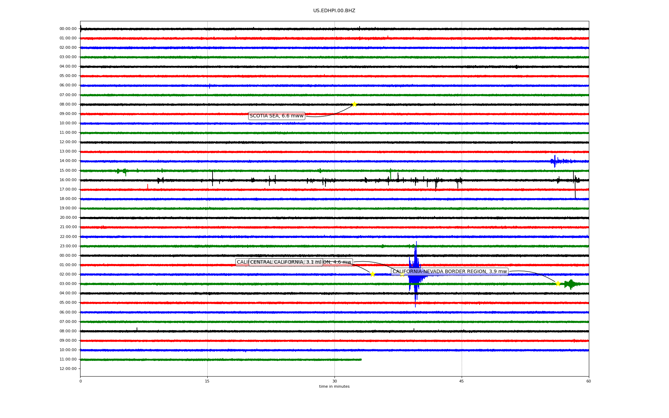The height and width of the screenshot is (418, 669).
Task: Click the 20:00:00 time label
Action: (x=68, y=218)
